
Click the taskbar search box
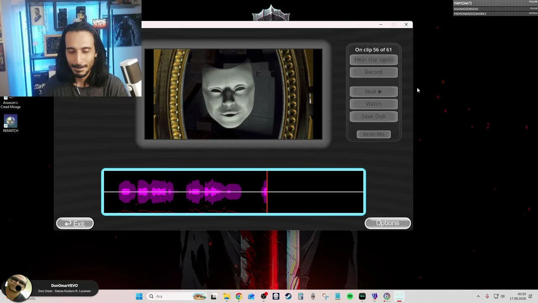[x=177, y=296]
